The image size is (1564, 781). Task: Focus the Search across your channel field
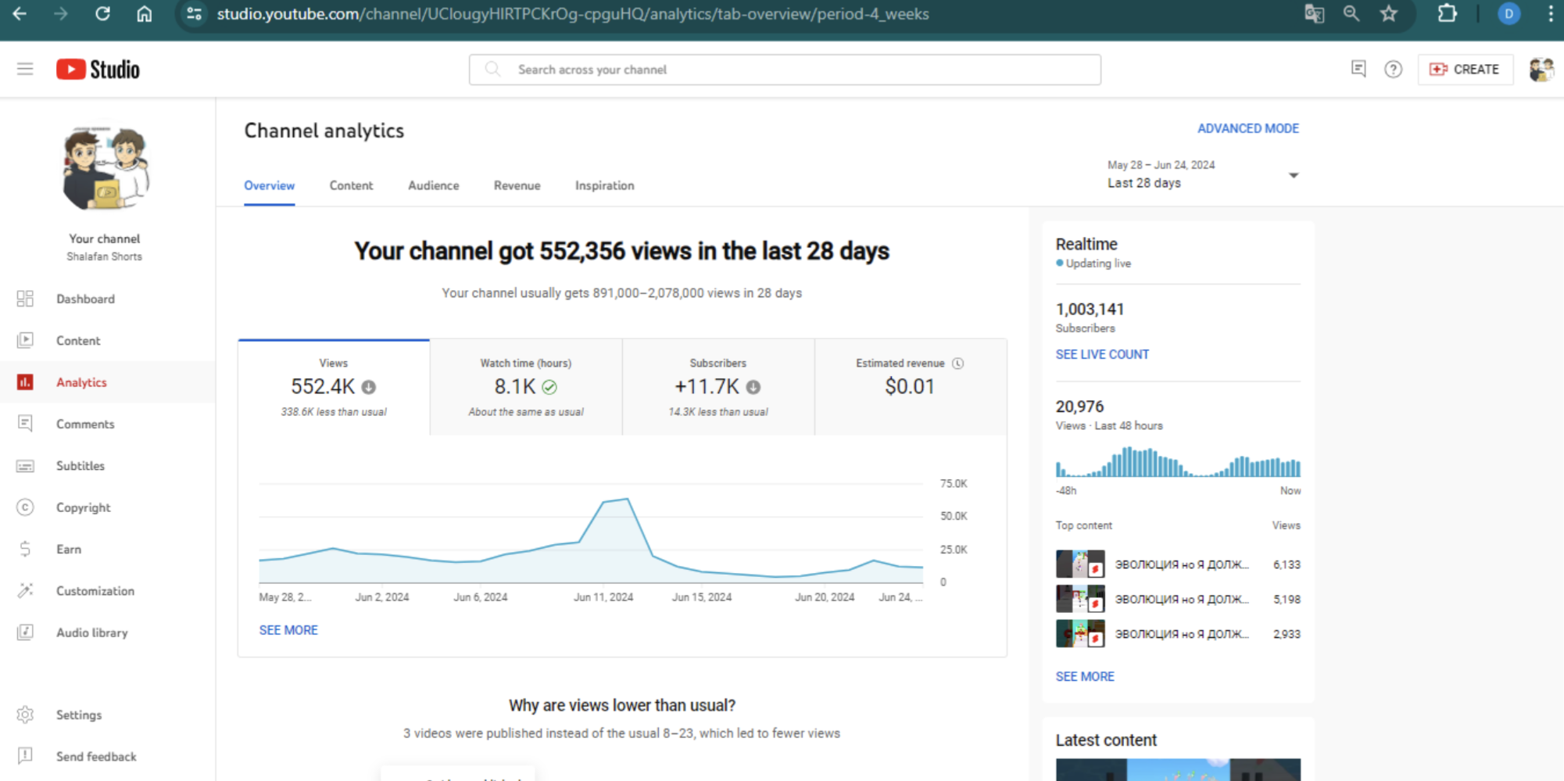point(785,70)
